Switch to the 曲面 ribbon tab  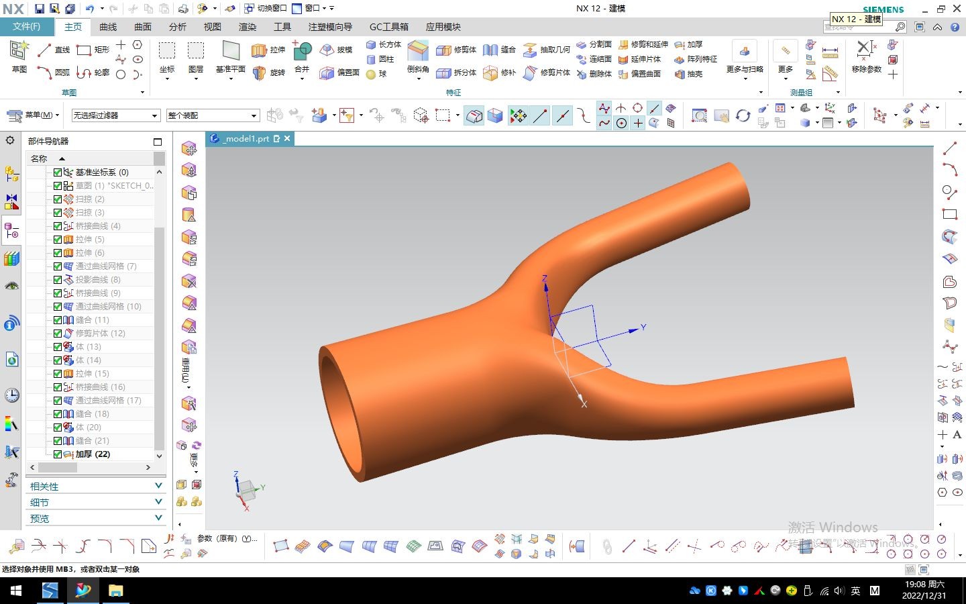143,27
